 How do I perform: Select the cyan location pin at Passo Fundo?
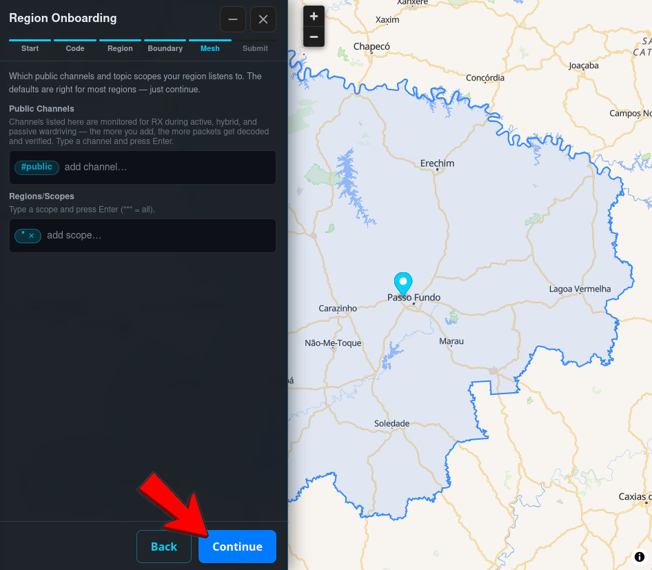[403, 283]
